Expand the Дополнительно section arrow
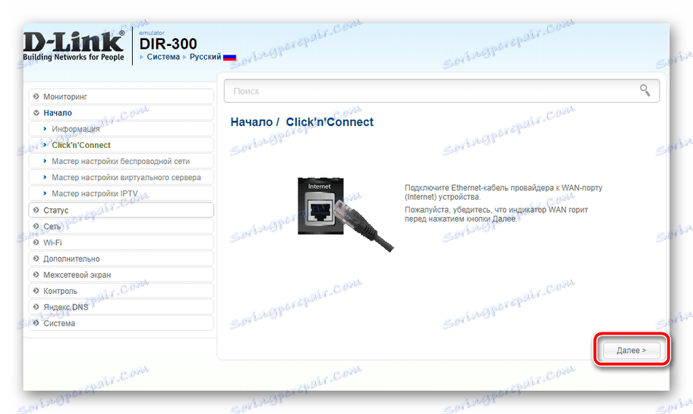The width and height of the screenshot is (693, 414). 36,259
